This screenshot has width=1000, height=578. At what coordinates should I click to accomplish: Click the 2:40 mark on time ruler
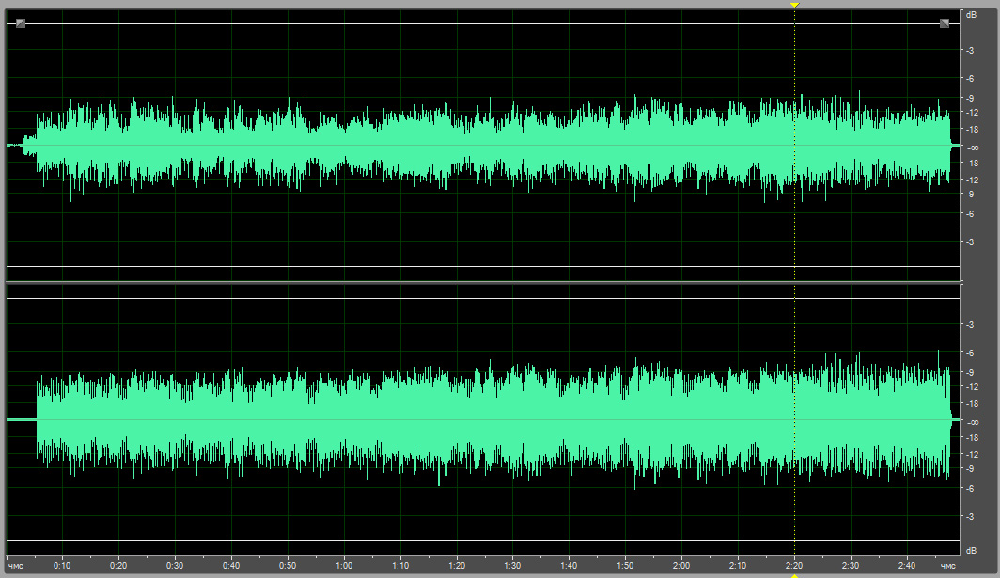[x=906, y=566]
